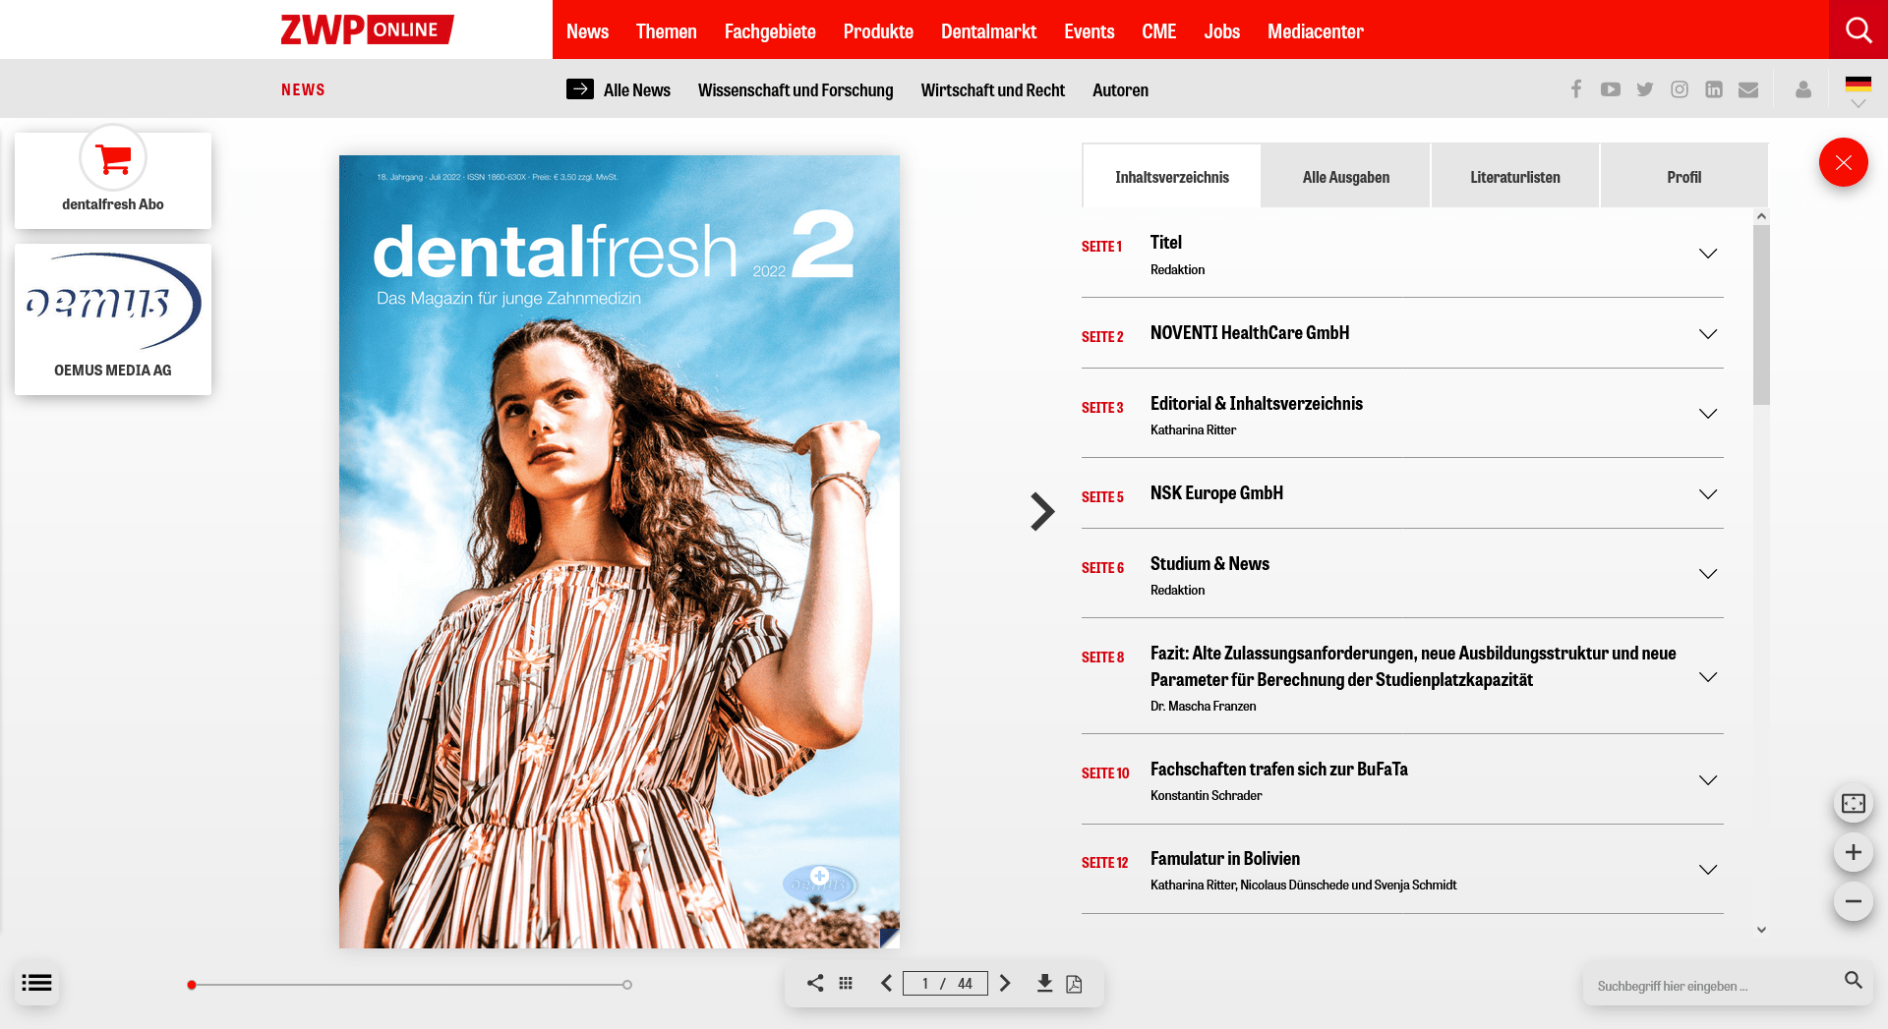Open the News menu item
The image size is (1888, 1029).
[x=587, y=31]
